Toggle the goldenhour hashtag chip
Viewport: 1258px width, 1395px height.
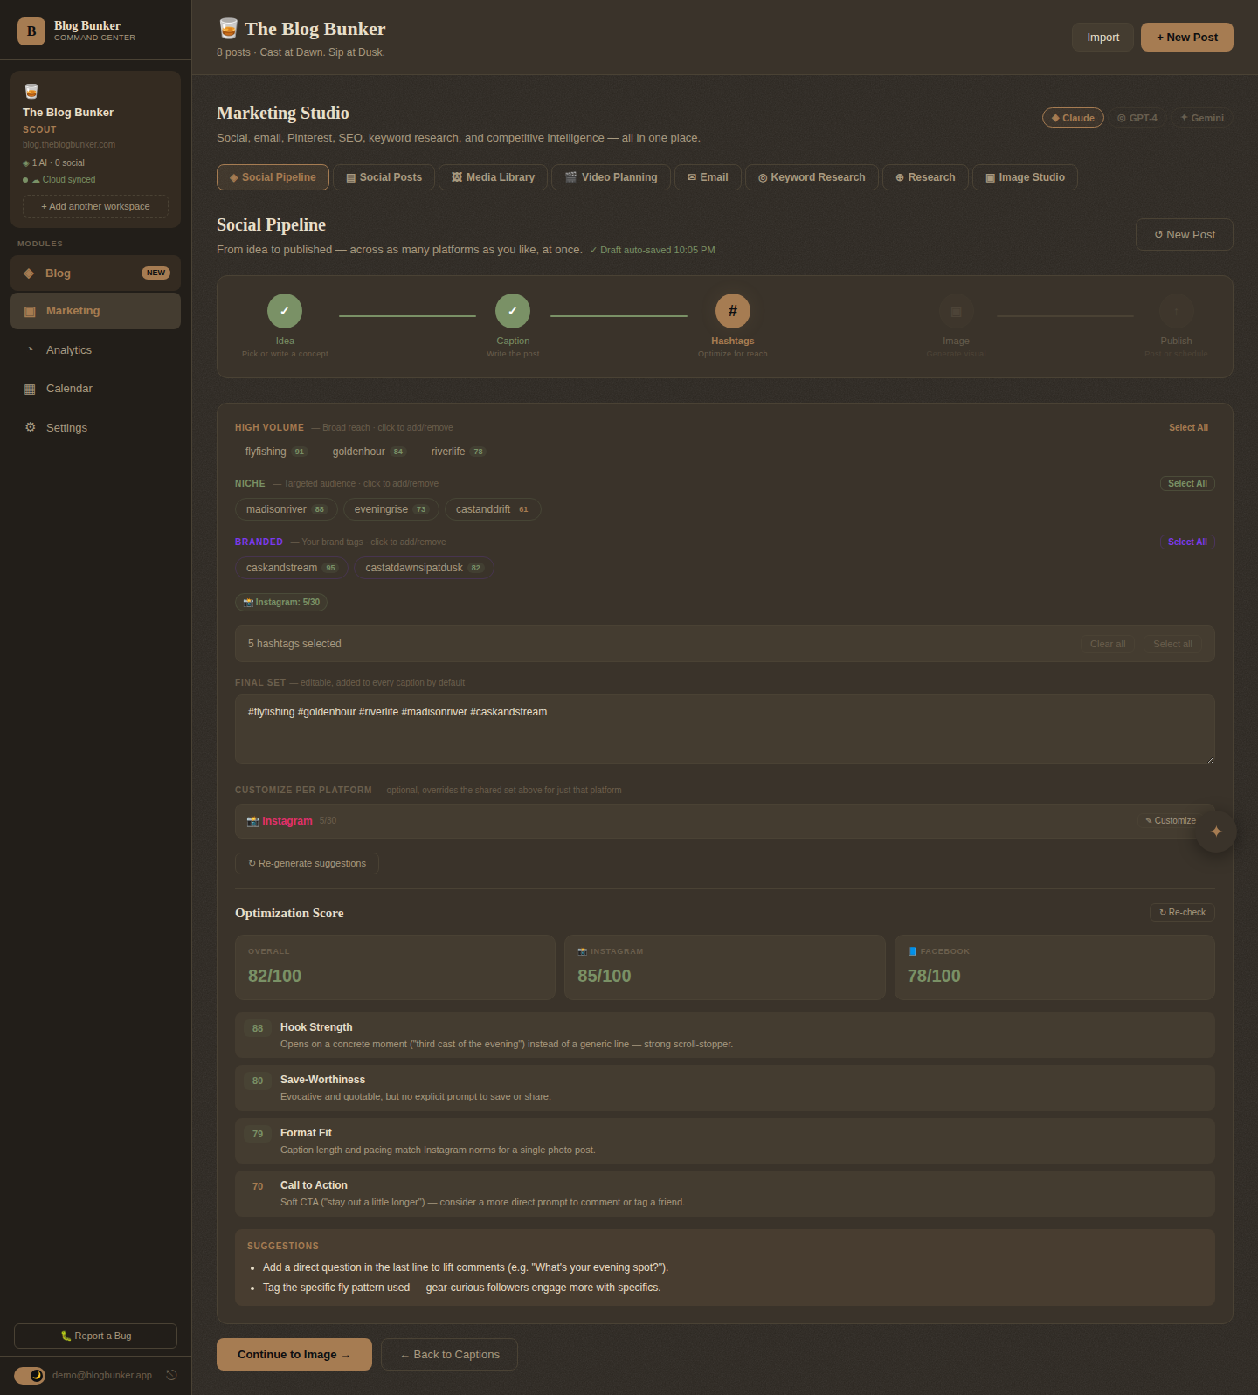[x=370, y=452]
